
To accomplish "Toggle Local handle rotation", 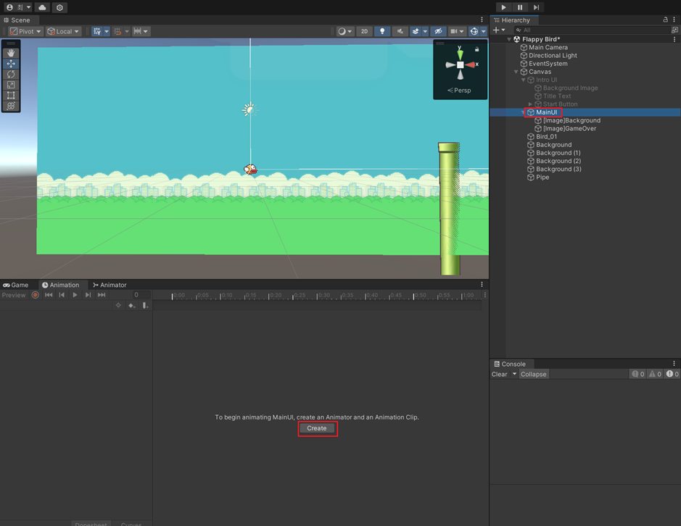I will tap(63, 31).
